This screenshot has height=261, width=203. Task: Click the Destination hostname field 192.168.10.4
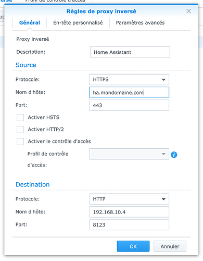[x=129, y=212]
